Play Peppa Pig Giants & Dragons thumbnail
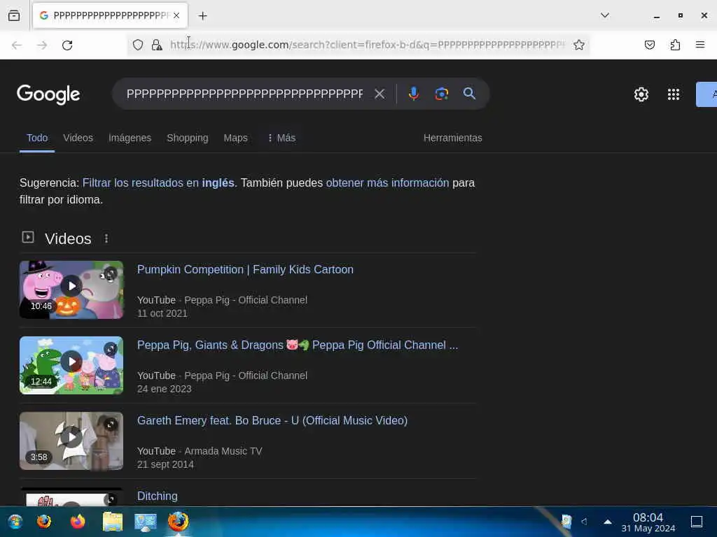Viewport: 717px width, 537px height. point(71,365)
